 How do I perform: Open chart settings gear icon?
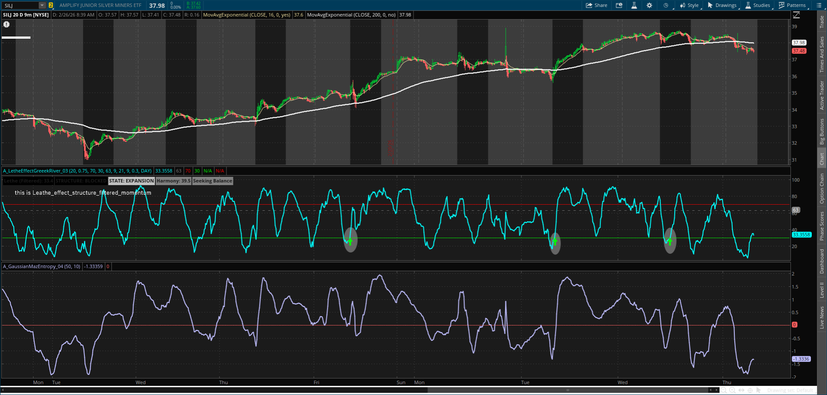click(649, 5)
